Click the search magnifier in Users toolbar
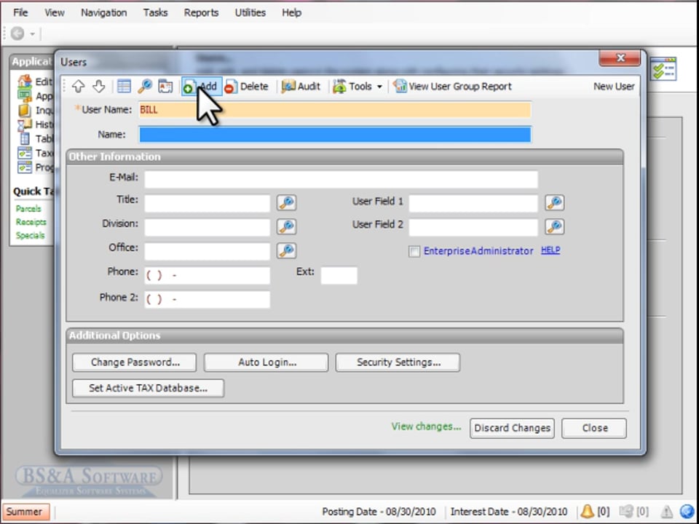699x524 pixels. coord(144,87)
